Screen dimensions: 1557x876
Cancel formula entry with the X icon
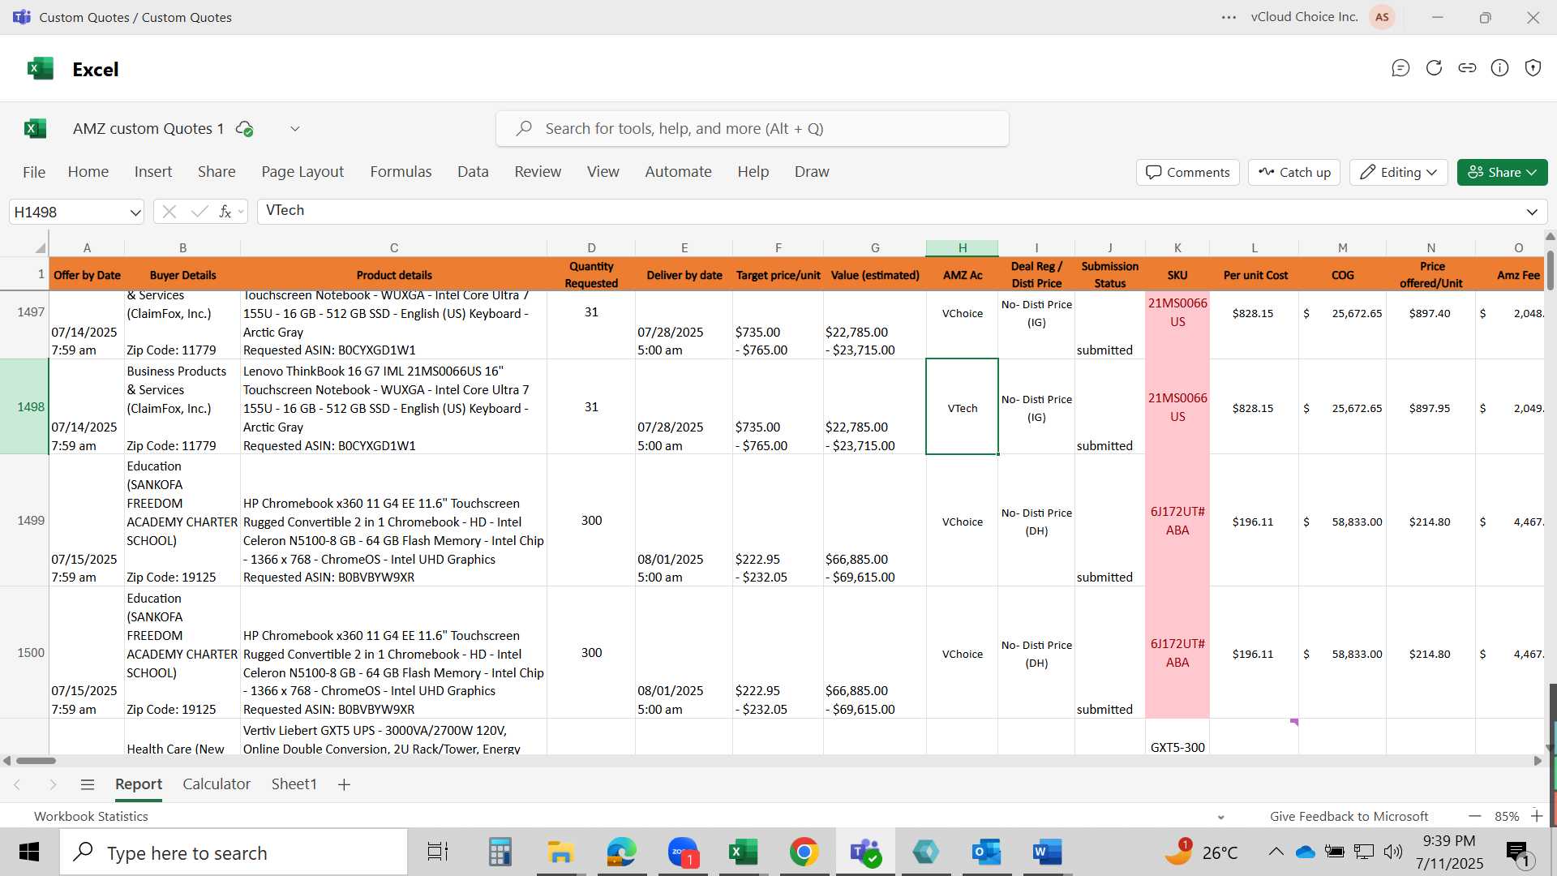click(x=169, y=212)
